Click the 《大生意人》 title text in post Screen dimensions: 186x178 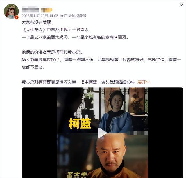pos(34,30)
